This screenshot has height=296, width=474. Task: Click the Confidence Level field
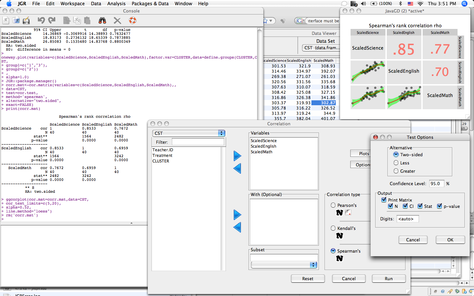[x=437, y=184]
